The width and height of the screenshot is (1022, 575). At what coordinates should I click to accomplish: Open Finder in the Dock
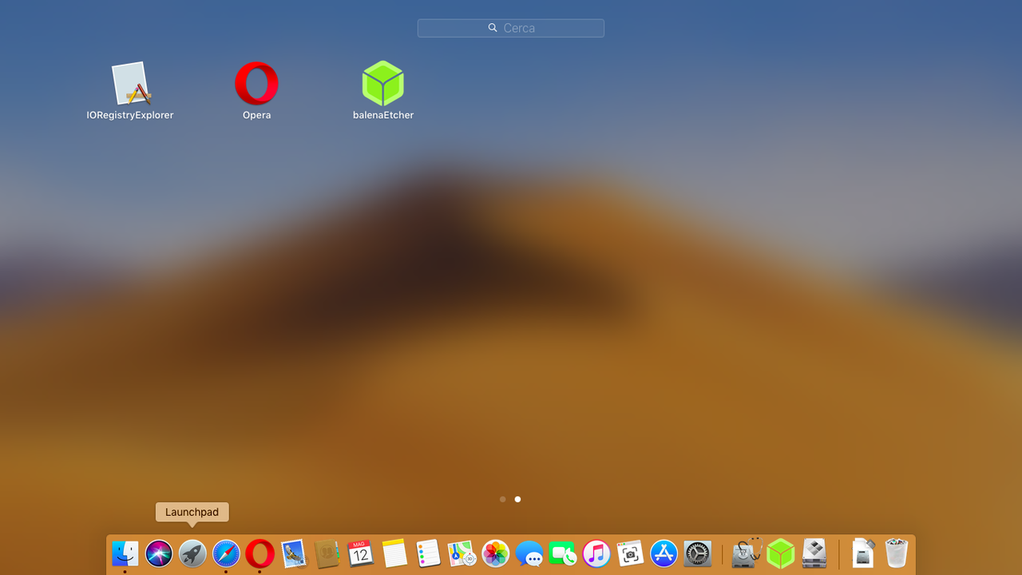125,553
